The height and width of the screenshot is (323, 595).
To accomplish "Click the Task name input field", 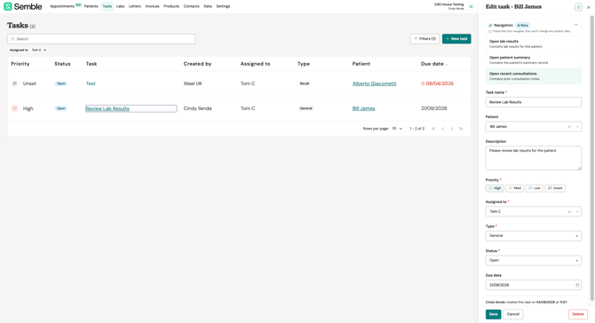I will 533,102.
